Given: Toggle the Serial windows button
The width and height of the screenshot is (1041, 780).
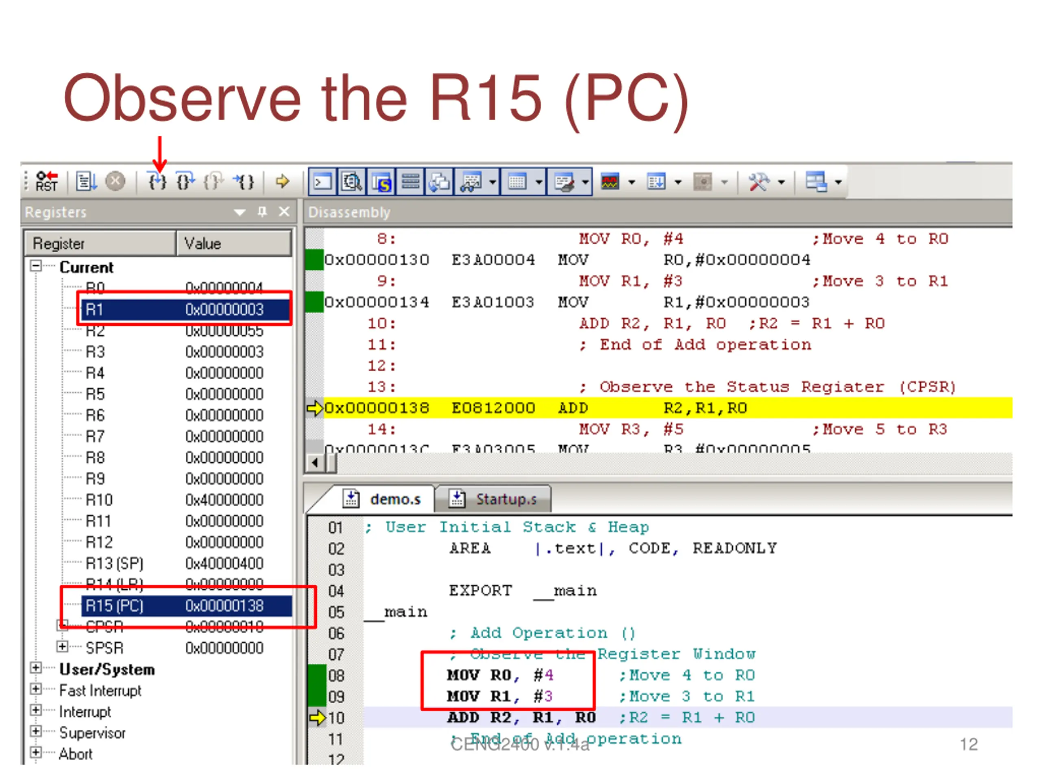Looking at the screenshot, I should coord(564,182).
